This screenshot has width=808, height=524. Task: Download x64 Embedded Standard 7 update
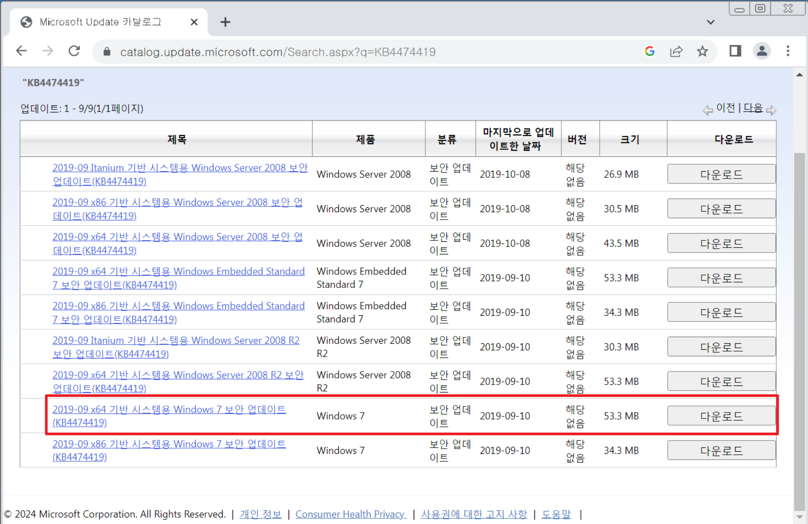click(x=721, y=278)
